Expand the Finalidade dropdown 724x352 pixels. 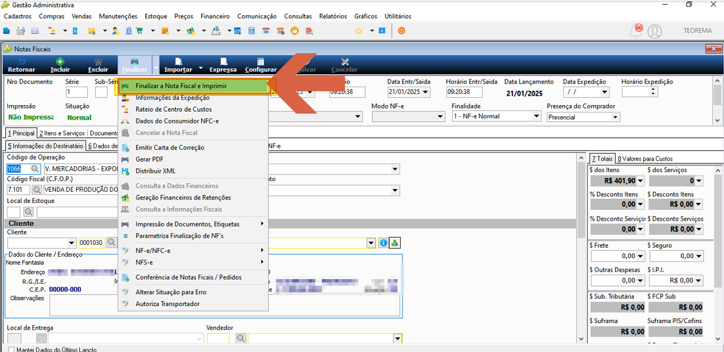[535, 117]
